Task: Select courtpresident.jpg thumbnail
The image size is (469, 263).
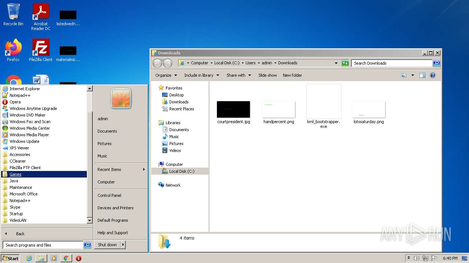Action: click(x=233, y=113)
